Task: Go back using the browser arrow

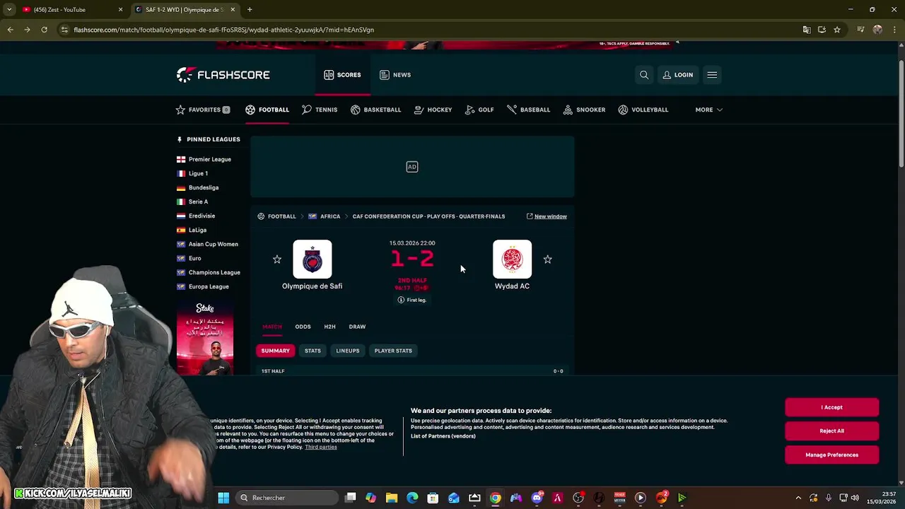Action: coord(10,30)
